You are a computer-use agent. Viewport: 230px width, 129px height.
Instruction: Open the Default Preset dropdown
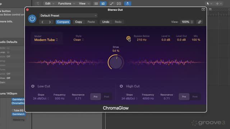tap(69, 16)
